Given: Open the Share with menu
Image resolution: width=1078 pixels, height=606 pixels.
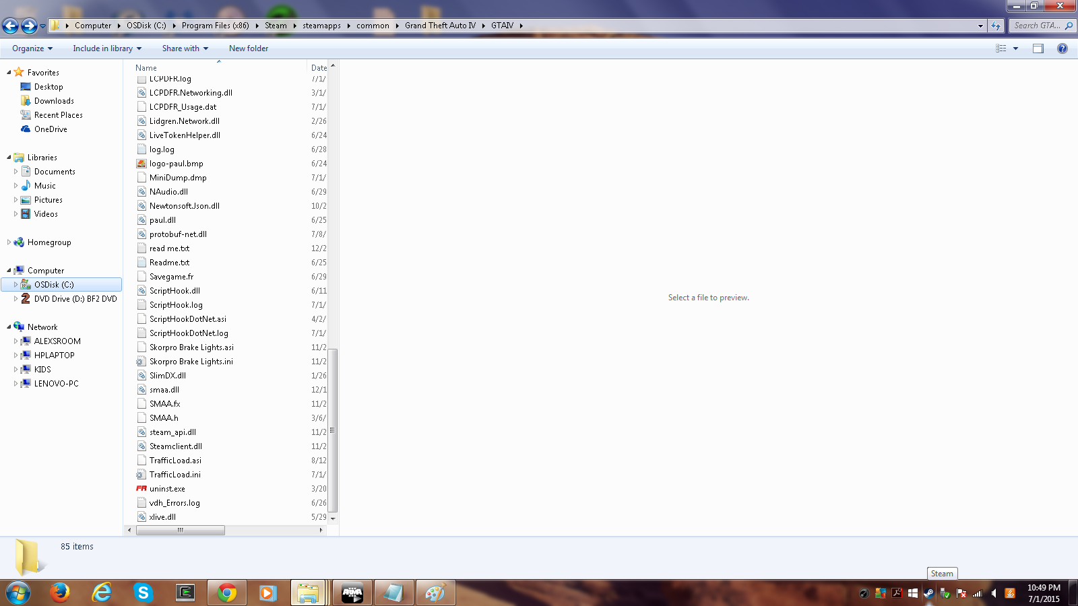Looking at the screenshot, I should click(x=185, y=48).
